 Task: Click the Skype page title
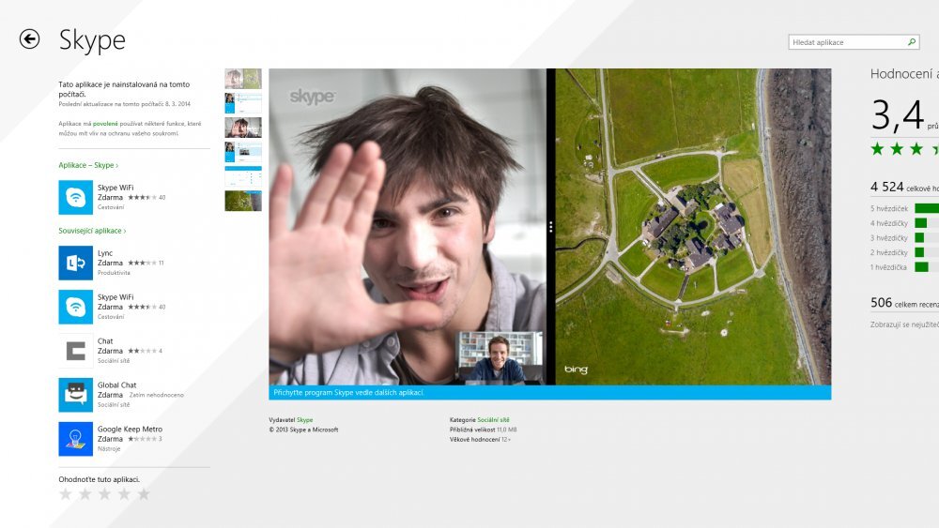click(x=92, y=40)
